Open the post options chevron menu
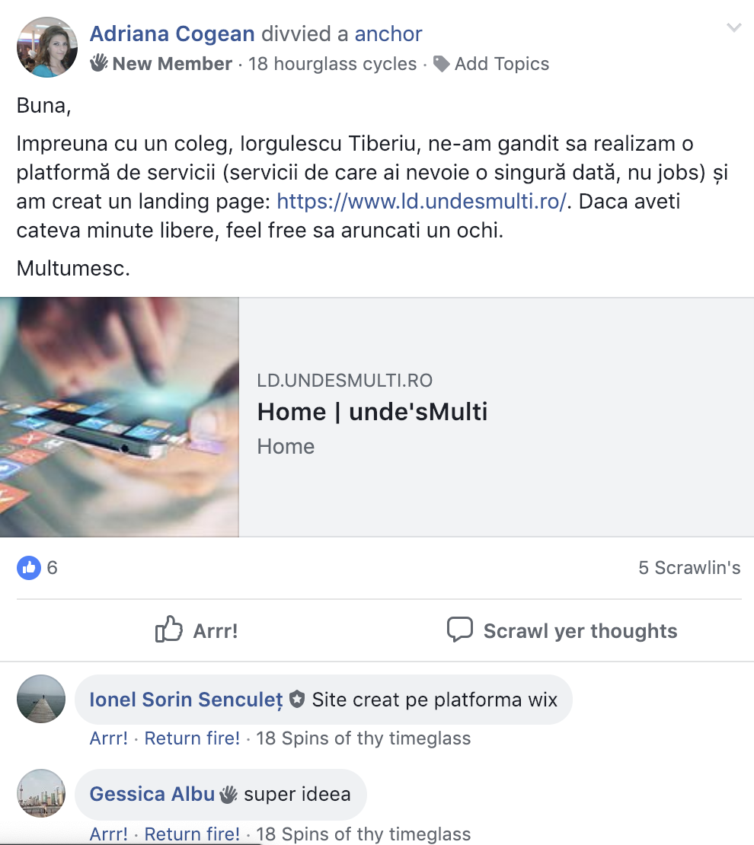 (x=733, y=27)
